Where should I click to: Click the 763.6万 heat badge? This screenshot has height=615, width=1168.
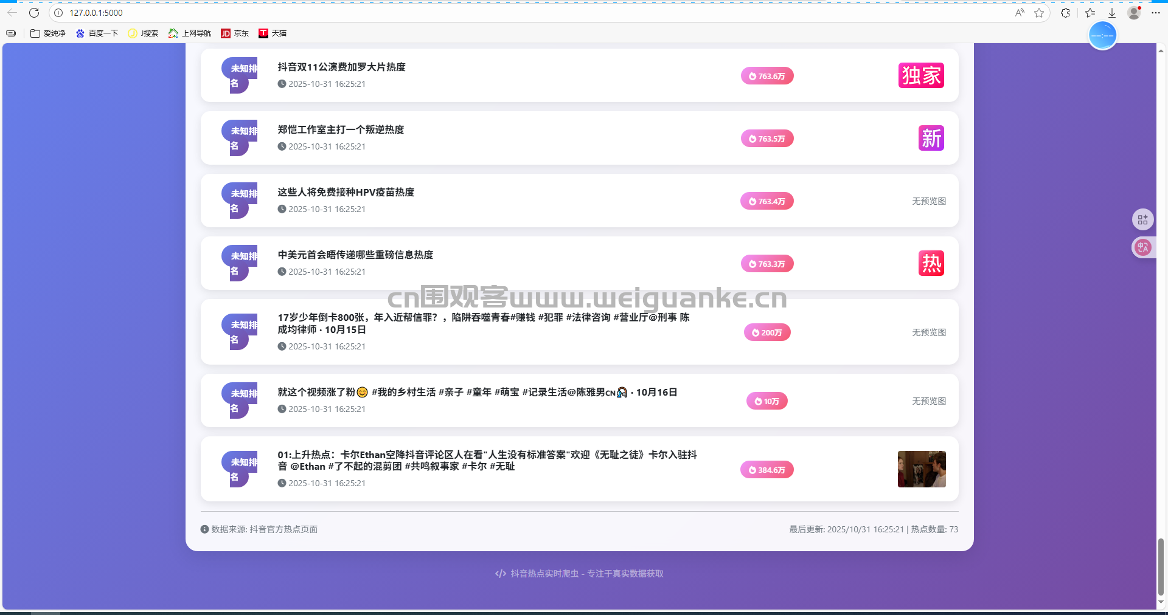tap(767, 76)
